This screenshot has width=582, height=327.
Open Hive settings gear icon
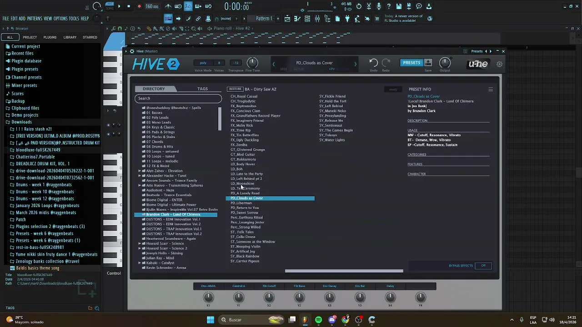pos(499,64)
